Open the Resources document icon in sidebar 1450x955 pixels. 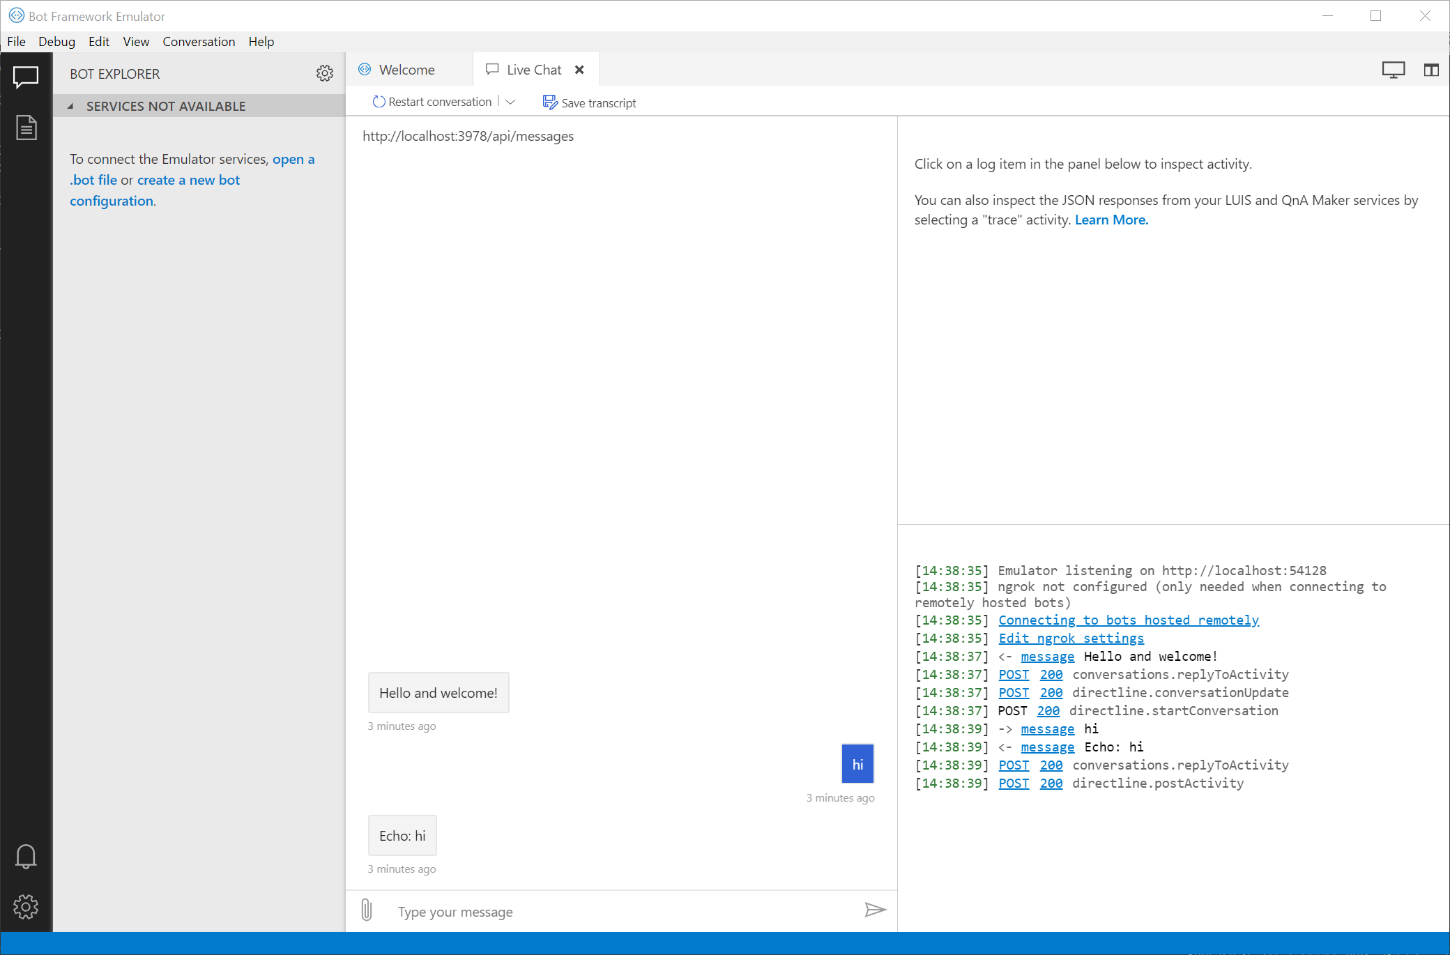coord(26,128)
